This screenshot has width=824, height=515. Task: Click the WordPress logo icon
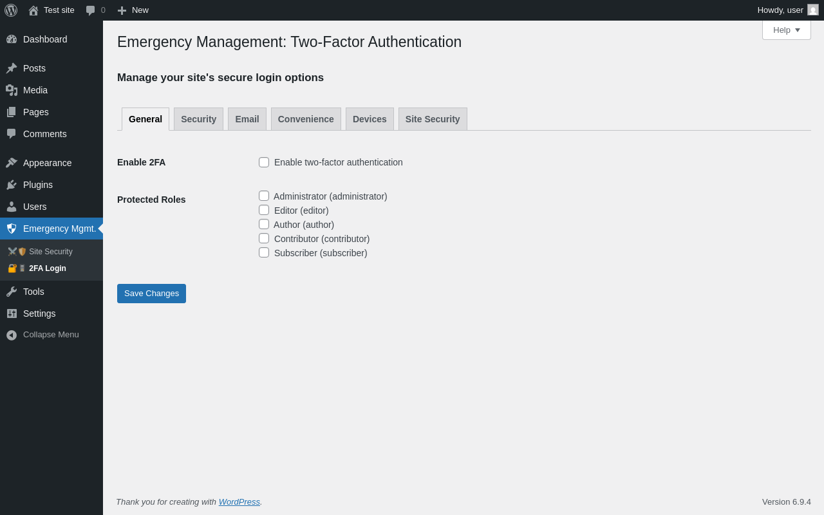(x=11, y=10)
